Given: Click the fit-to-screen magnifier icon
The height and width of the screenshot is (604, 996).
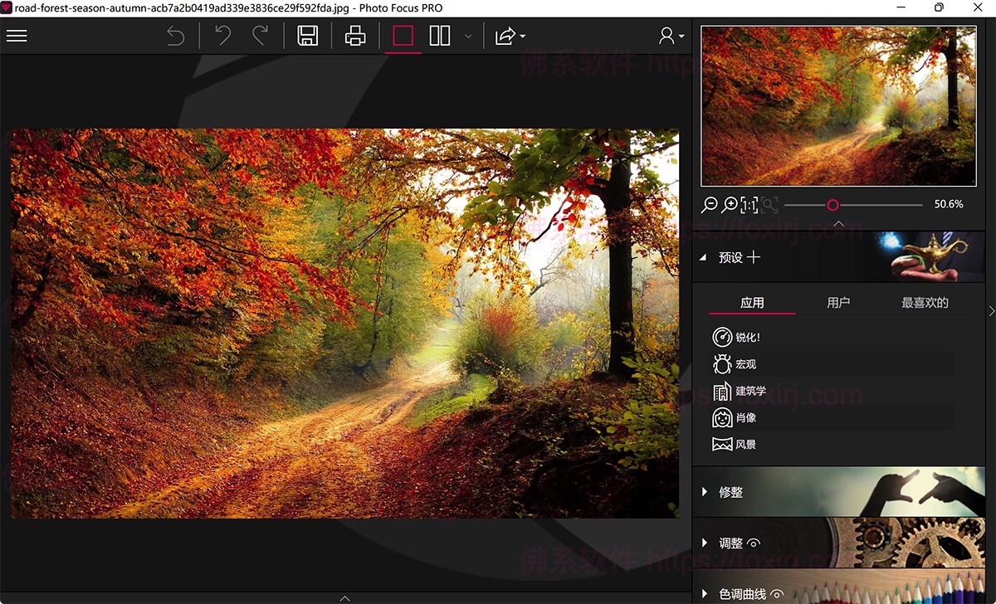Looking at the screenshot, I should click(x=771, y=204).
